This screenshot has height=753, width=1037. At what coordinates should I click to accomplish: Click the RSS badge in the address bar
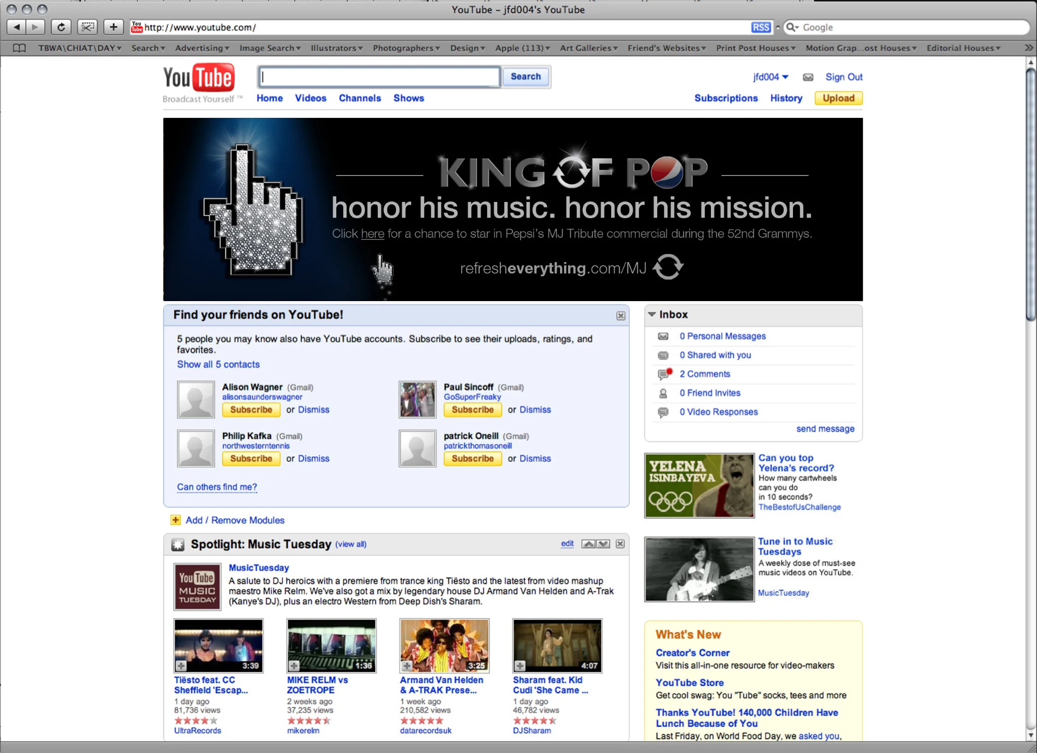pos(761,27)
